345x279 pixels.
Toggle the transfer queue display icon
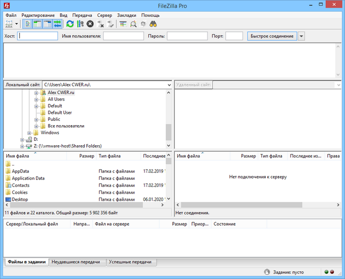click(57, 24)
